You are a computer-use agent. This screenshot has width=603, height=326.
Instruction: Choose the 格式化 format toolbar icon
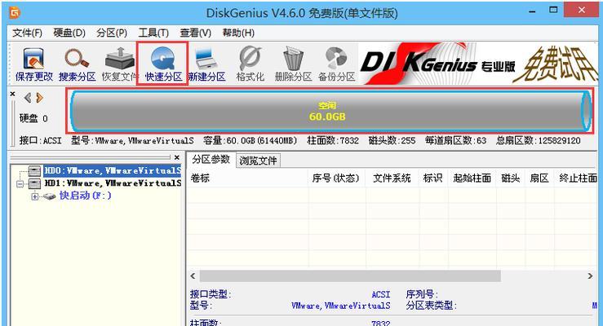click(x=250, y=64)
